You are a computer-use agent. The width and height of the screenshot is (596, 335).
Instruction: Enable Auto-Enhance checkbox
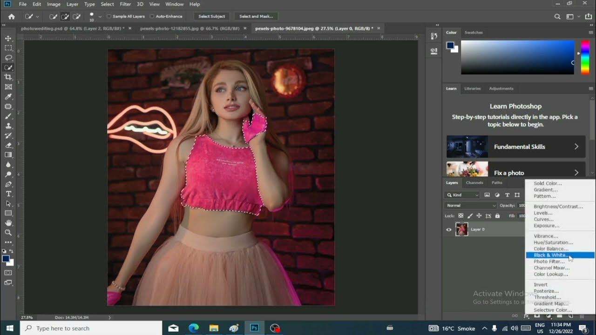click(x=152, y=16)
